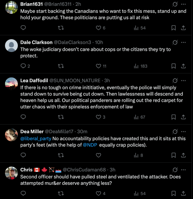
Task: Like Dea Miller's tweet
Action: [x=99, y=155]
